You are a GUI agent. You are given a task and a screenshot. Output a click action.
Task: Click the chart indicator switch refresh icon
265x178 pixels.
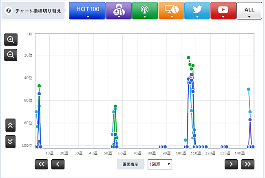pos(8,11)
